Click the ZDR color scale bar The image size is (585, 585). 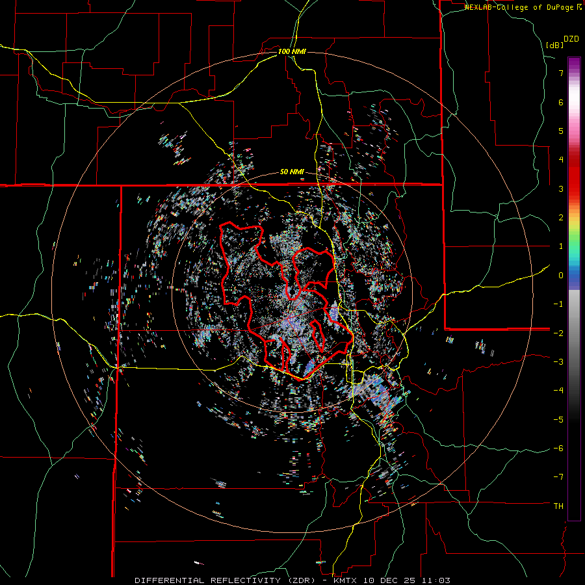click(x=574, y=289)
